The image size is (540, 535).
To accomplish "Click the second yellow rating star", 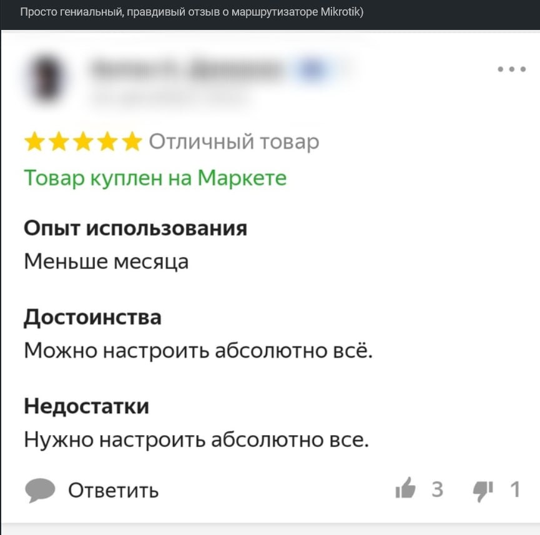I will click(59, 142).
